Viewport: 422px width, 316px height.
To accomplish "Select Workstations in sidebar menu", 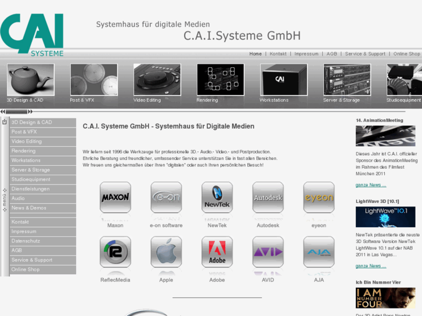I will pos(43,160).
